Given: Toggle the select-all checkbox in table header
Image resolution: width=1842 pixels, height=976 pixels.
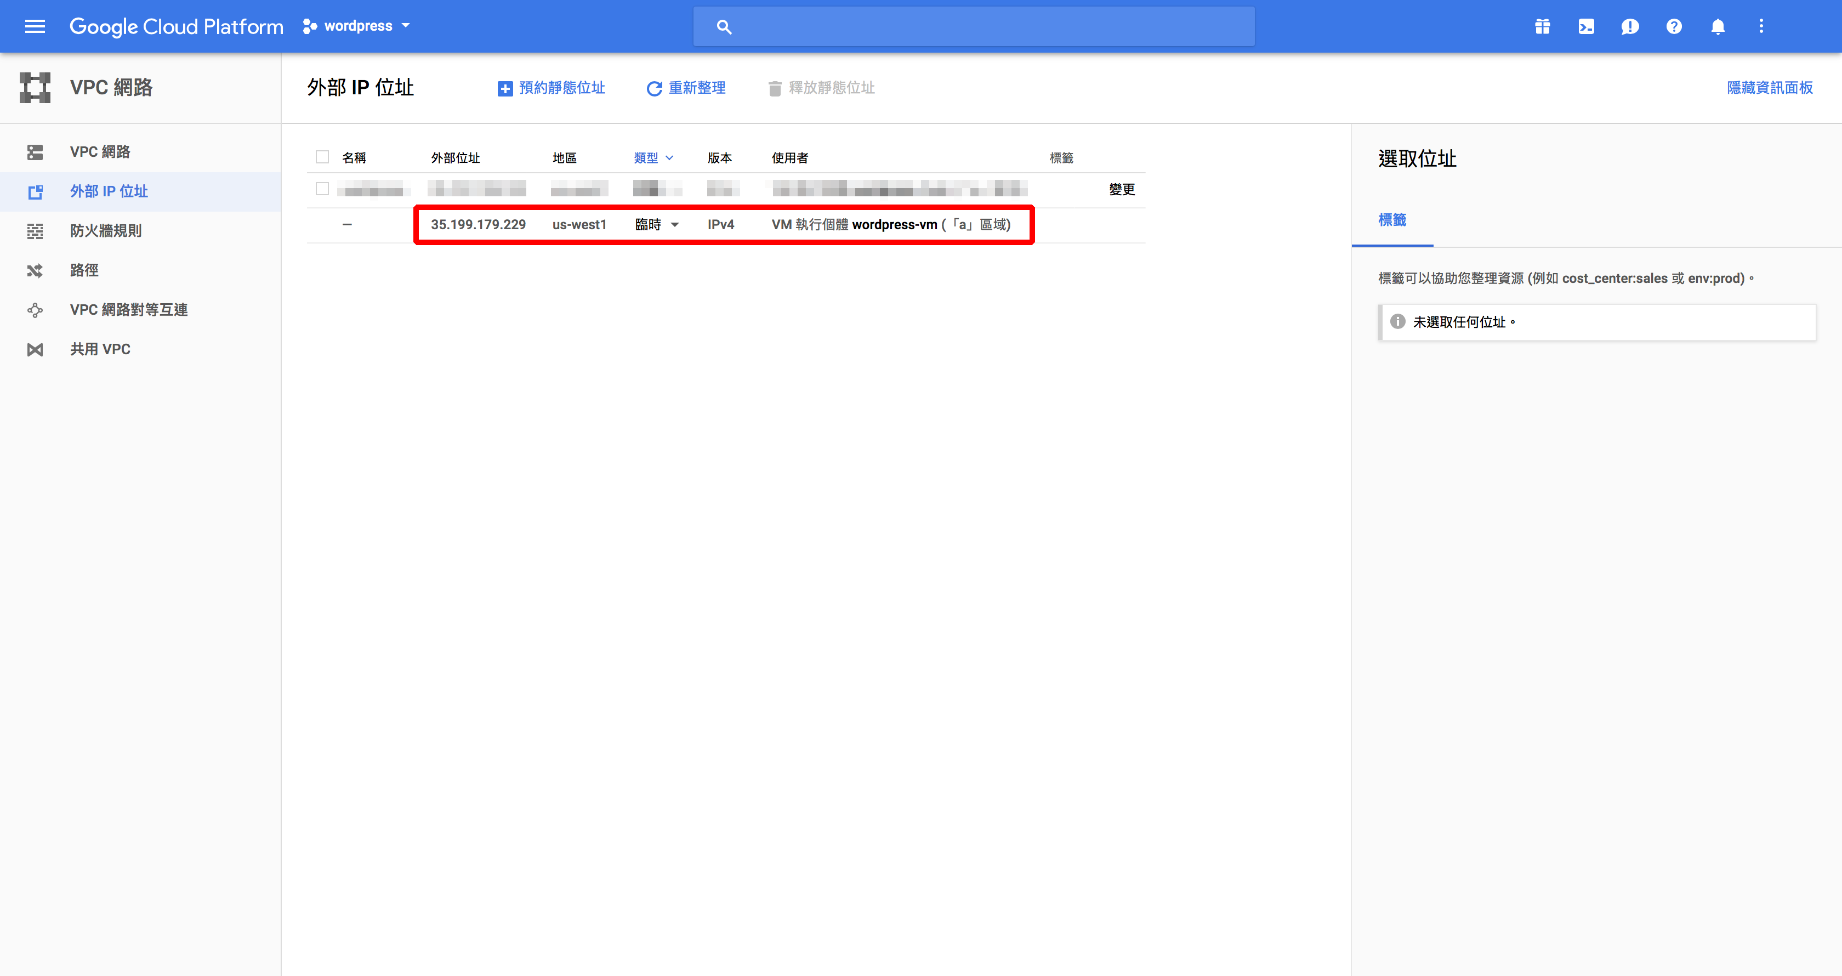Looking at the screenshot, I should (x=322, y=157).
